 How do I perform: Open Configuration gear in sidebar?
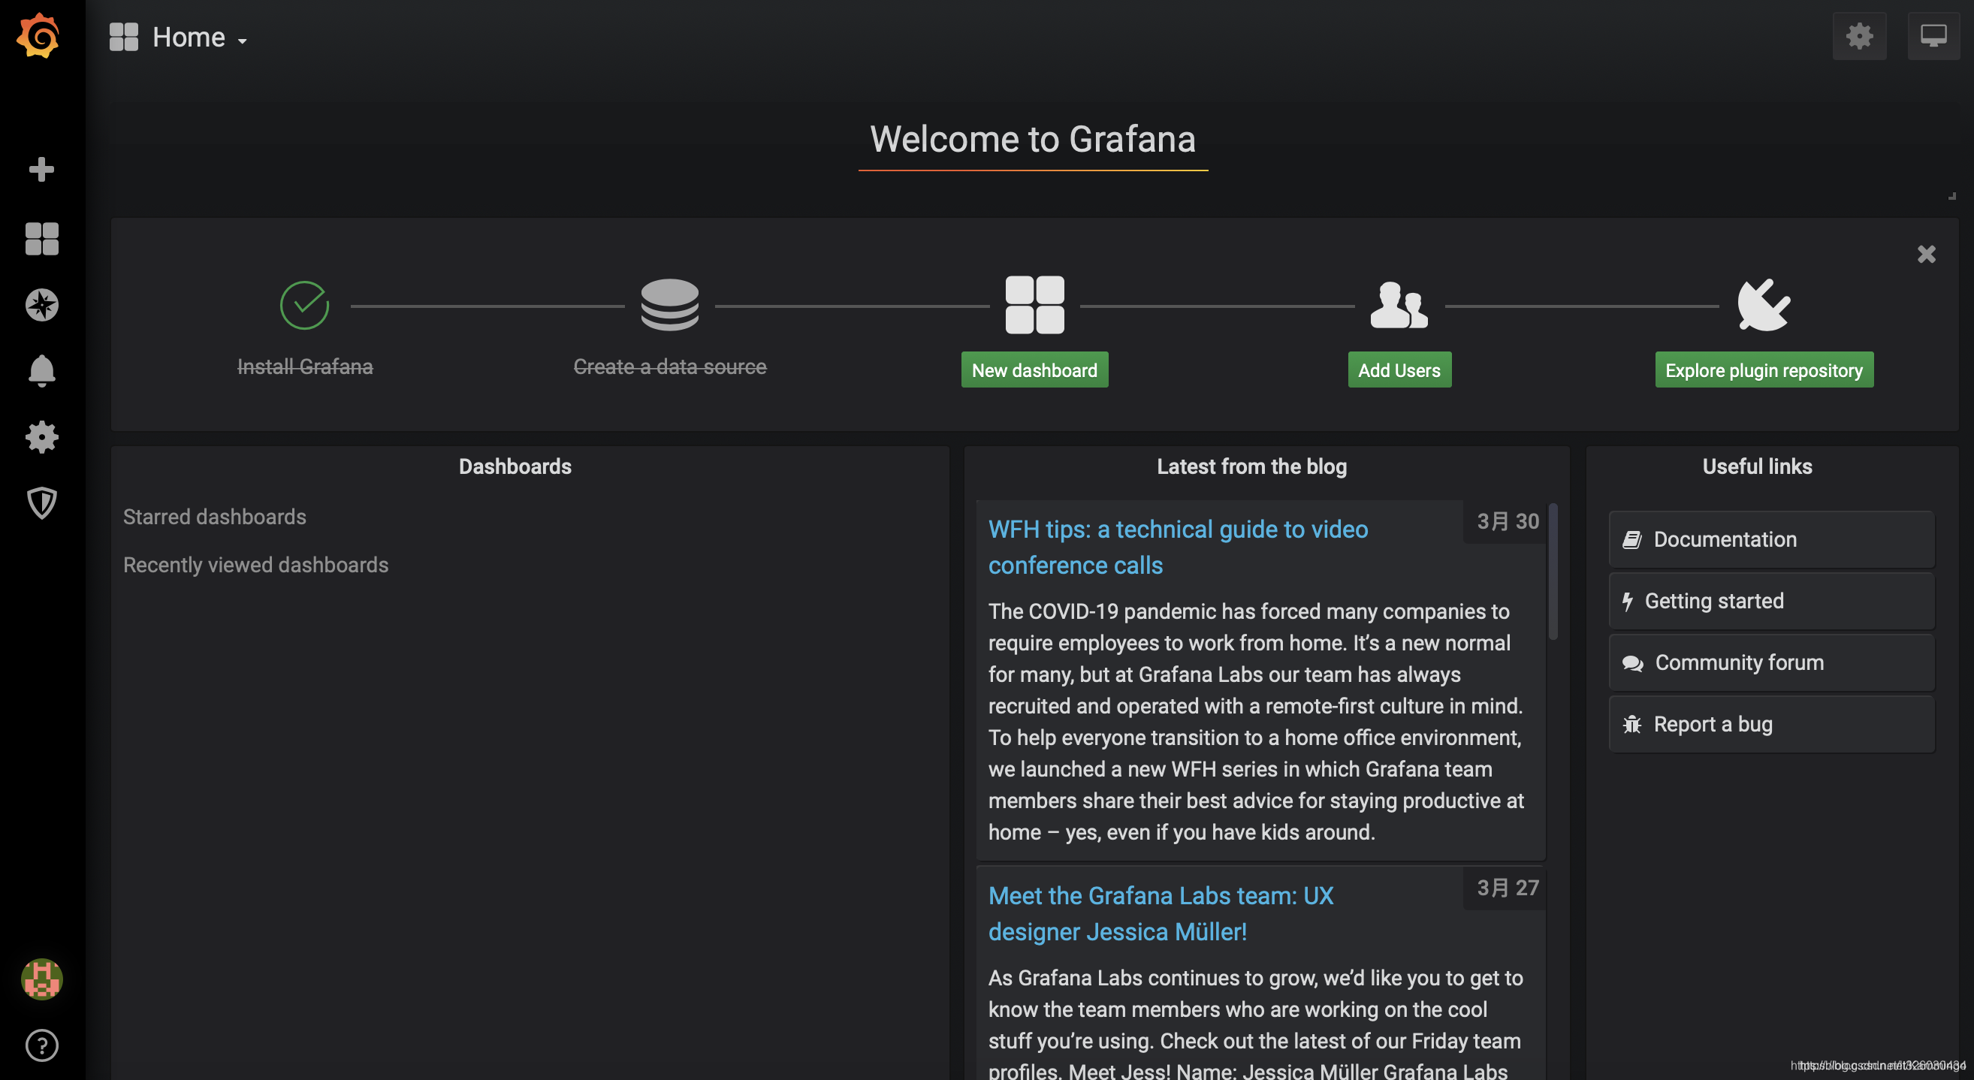[41, 436]
